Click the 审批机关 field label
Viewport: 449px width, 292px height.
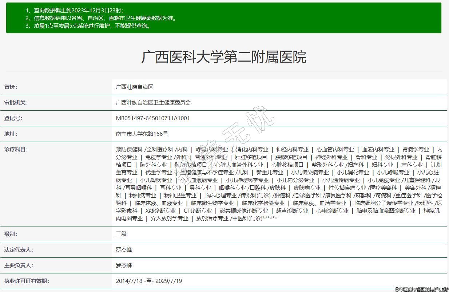pyautogui.click(x=16, y=103)
